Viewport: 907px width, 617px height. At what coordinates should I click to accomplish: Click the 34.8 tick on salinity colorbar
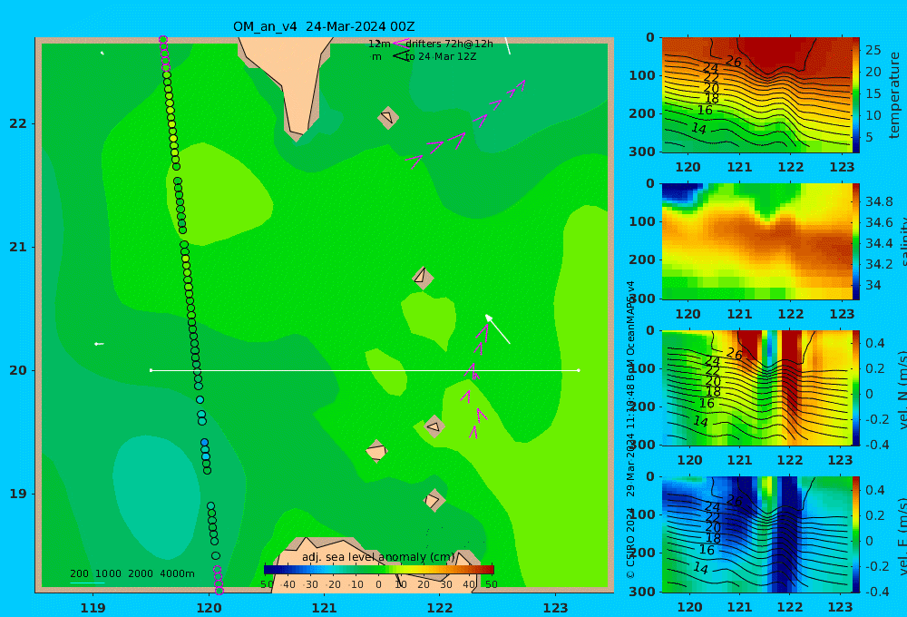(879, 201)
